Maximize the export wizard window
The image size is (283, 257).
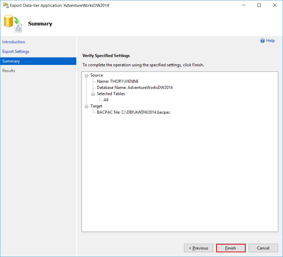[x=259, y=5]
